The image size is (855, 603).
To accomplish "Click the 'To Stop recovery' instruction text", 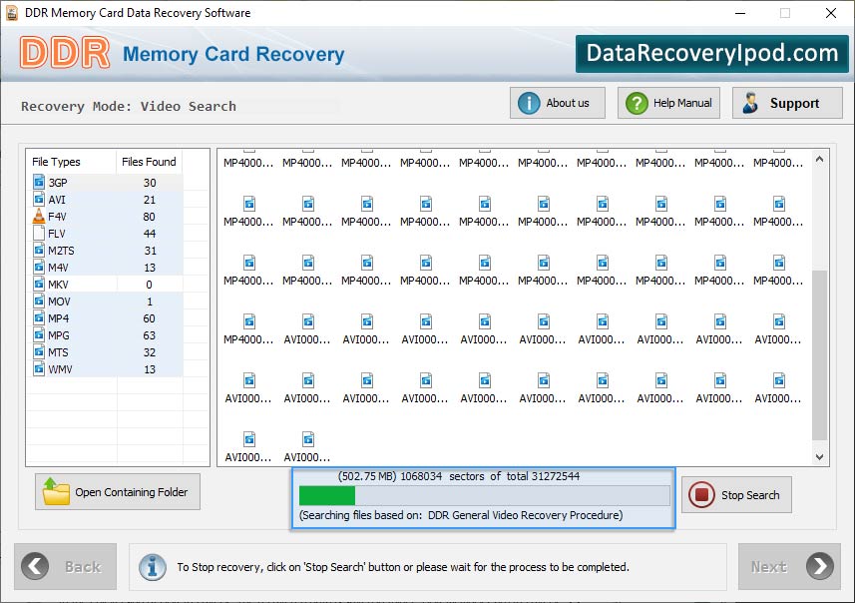I will click(x=403, y=567).
